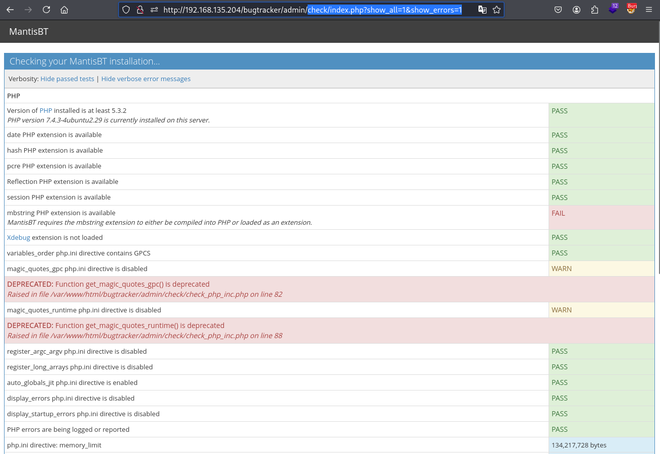Click PASS status for session PHP extension

(559, 198)
